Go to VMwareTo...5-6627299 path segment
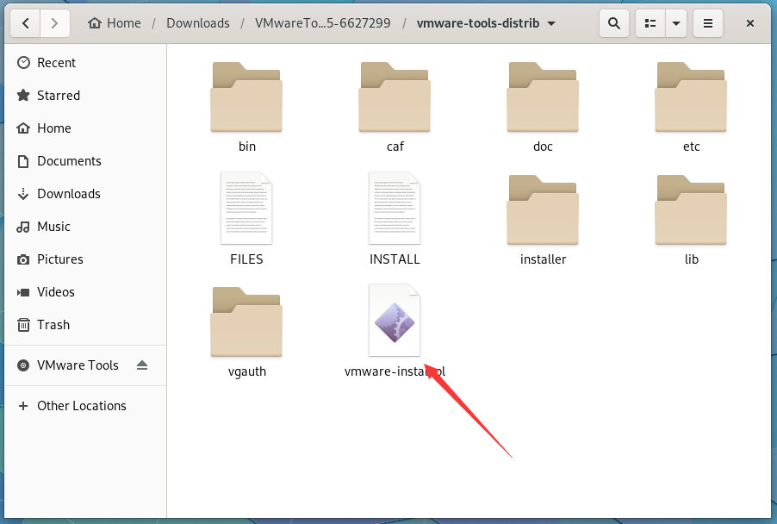Image resolution: width=777 pixels, height=524 pixels. click(x=322, y=23)
